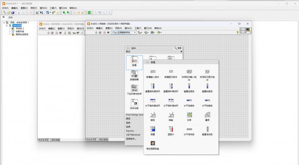Viewport: 299px width, 165px height.
Task: Choose the horizontal fill slide icon
Action: tap(153, 100)
